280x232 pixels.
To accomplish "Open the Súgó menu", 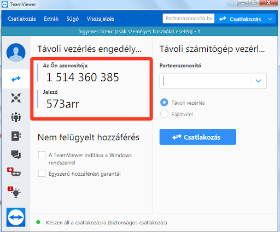I will (73, 19).
